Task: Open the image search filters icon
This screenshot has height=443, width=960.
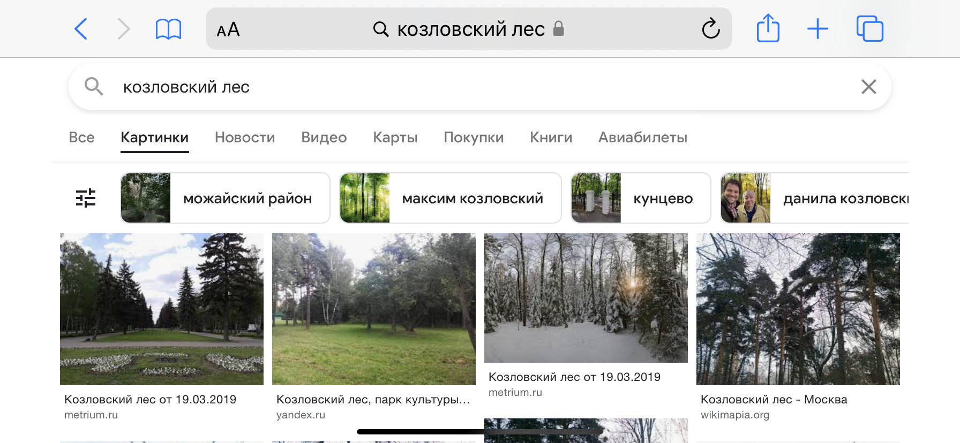Action: (86, 198)
